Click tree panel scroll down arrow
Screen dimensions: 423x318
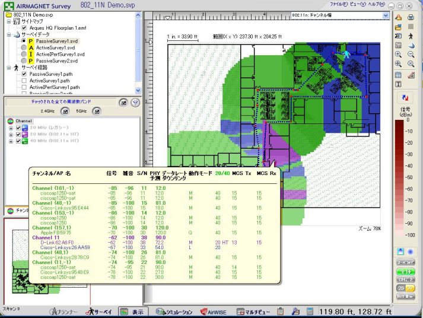click(138, 91)
